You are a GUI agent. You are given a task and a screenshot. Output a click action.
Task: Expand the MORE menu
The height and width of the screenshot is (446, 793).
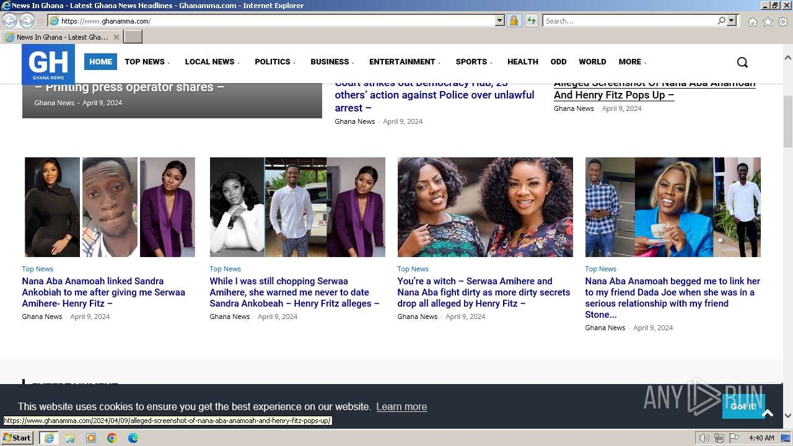[x=632, y=62]
